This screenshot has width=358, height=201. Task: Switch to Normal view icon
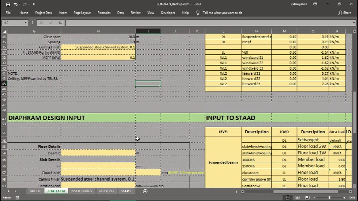click(287, 198)
